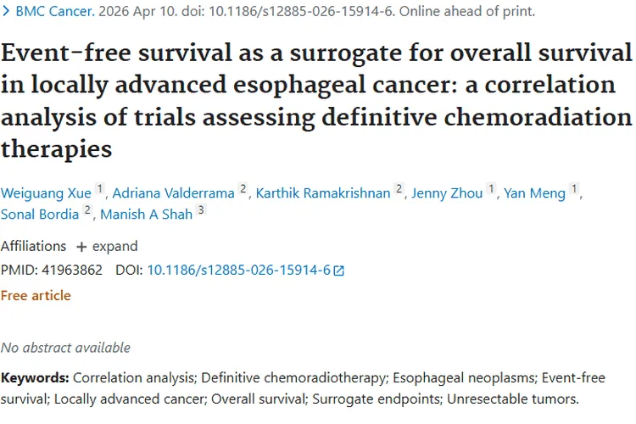Click the Free article label
636x424 pixels.
36,296
